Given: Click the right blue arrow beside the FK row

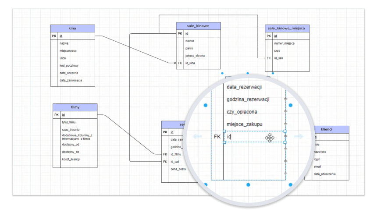Looking at the screenshot, I should pyautogui.click(x=299, y=137).
